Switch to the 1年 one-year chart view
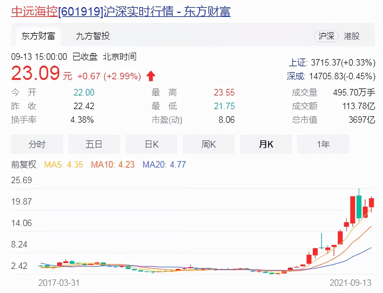383x293 pixels. click(x=323, y=144)
